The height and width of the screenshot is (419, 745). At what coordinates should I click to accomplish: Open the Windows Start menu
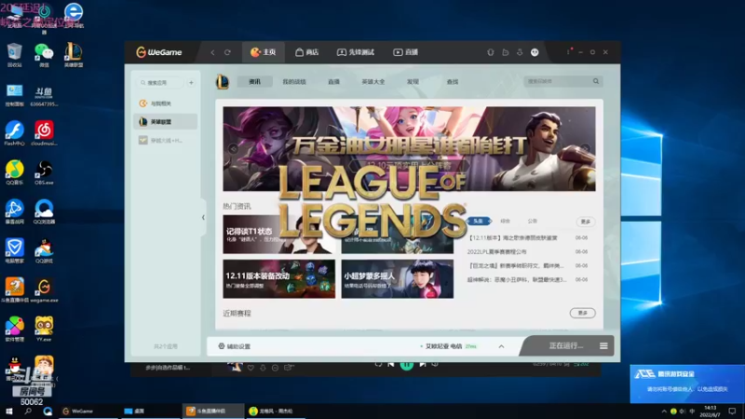[x=9, y=412]
